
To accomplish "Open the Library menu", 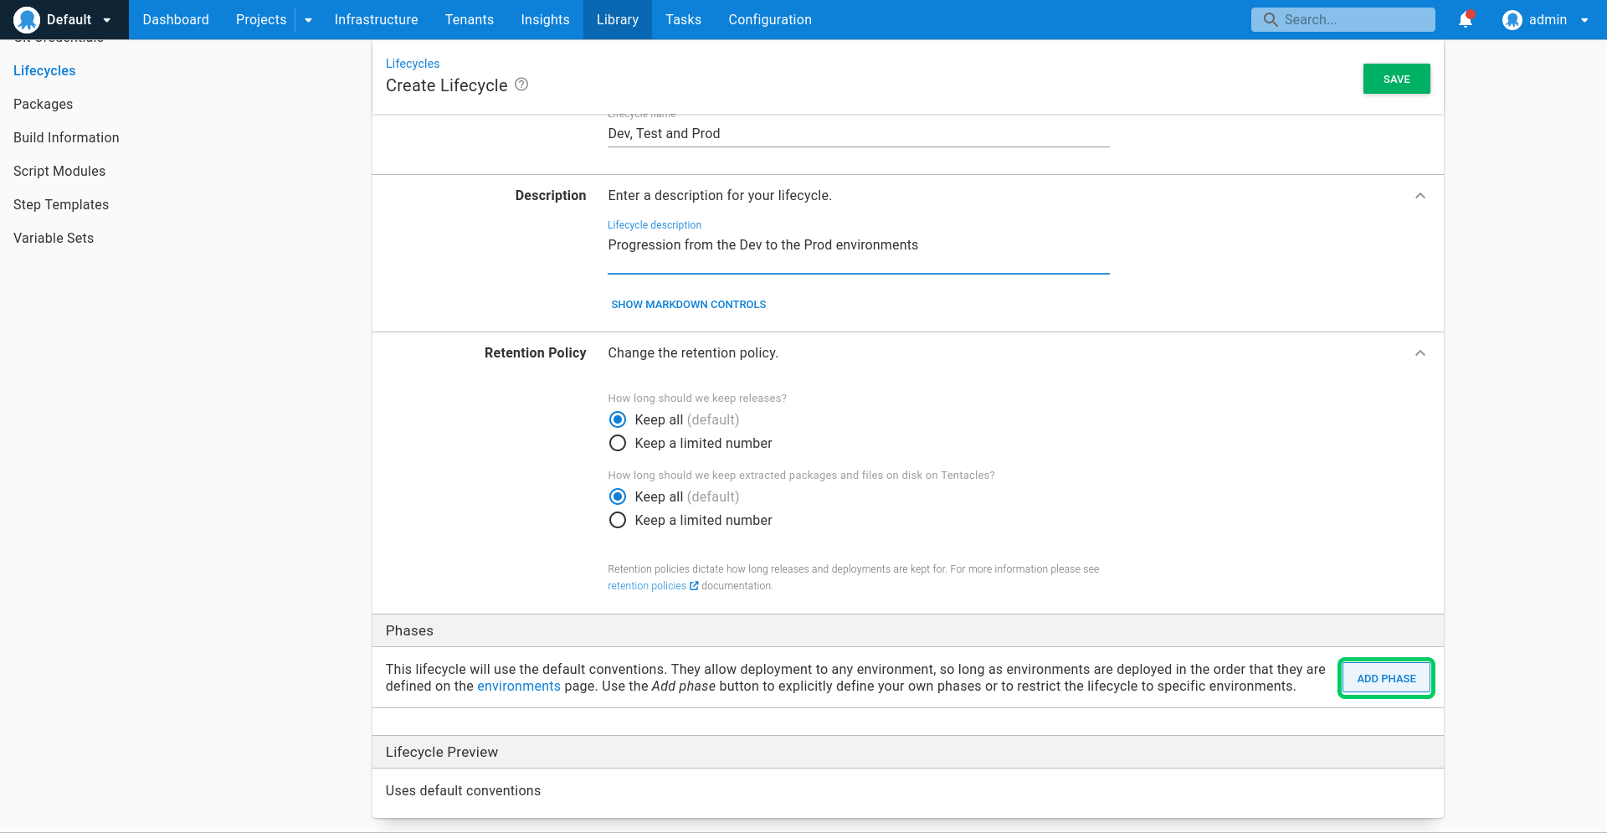I will [618, 19].
